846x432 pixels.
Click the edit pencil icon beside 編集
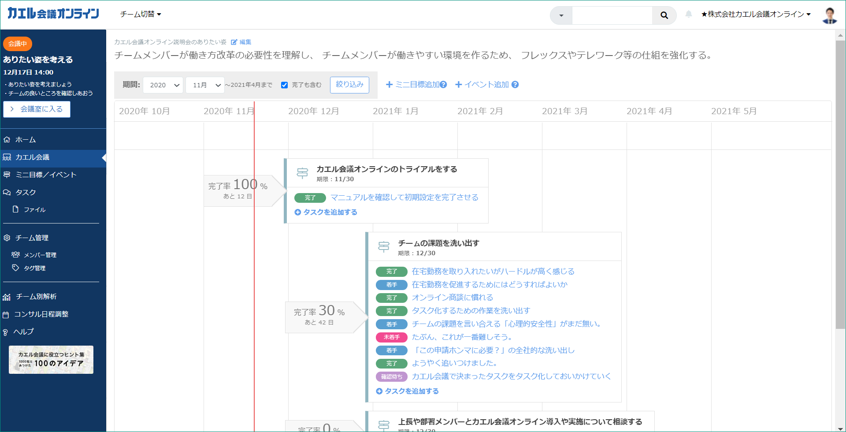[x=234, y=42]
